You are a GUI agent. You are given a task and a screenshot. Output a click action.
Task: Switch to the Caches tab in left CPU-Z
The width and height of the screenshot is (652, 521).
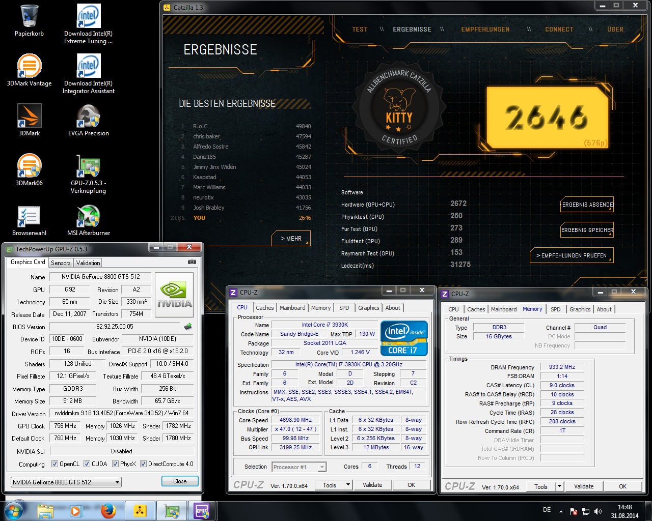(264, 308)
